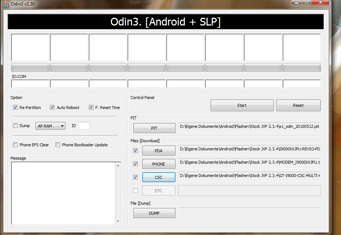Uncheck the Re-Partition checkbox
This screenshot has height=235, width=341.
pyautogui.click(x=15, y=108)
